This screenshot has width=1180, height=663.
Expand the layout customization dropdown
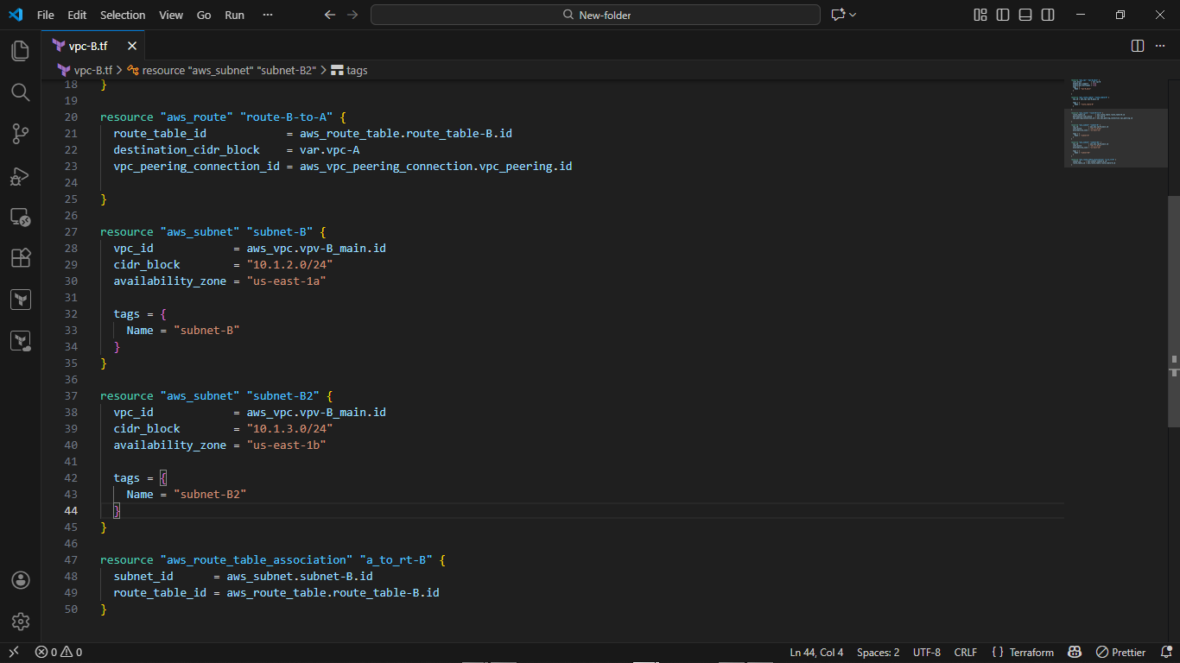tap(980, 15)
